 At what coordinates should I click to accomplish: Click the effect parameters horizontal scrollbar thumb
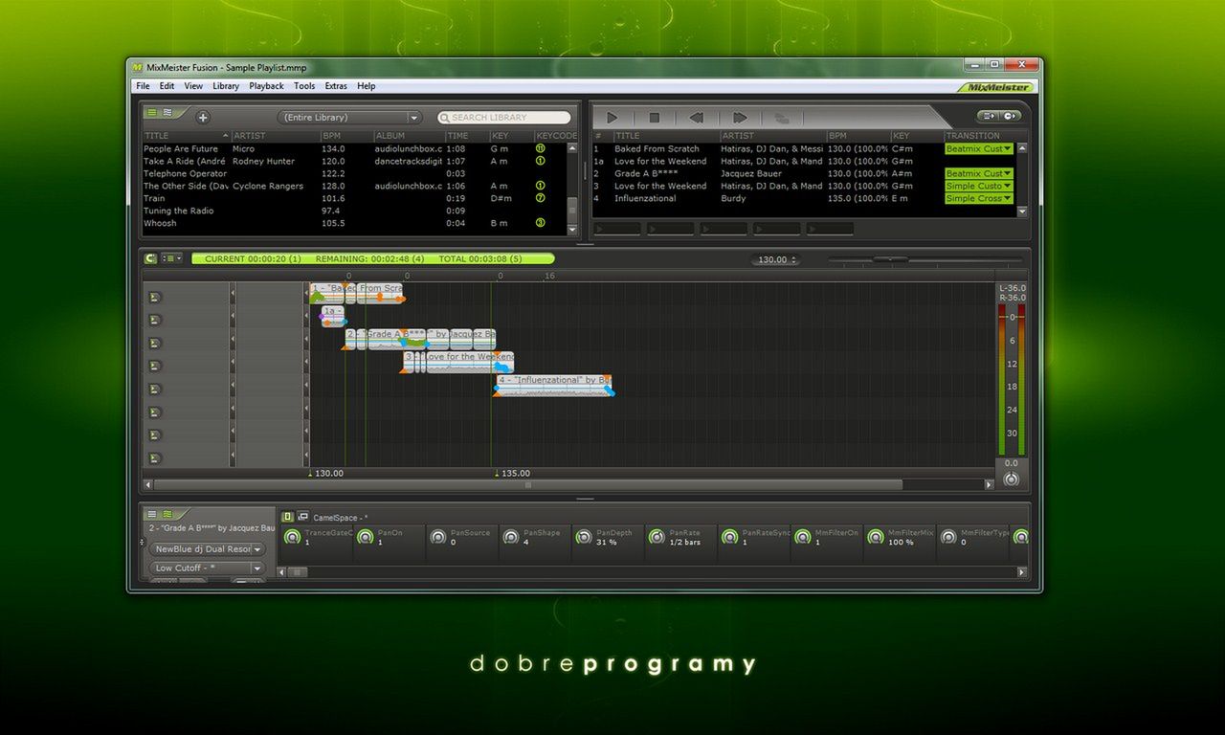[298, 572]
